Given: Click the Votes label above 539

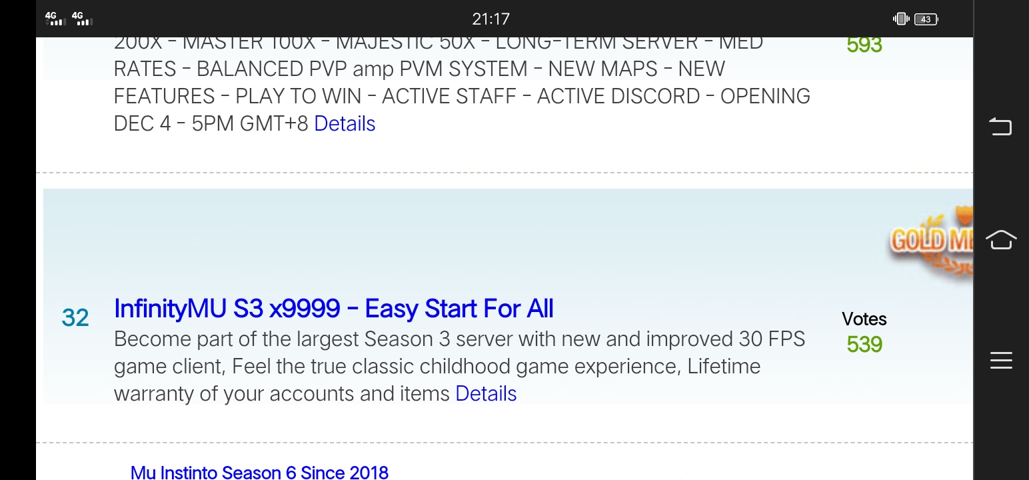Looking at the screenshot, I should [864, 319].
